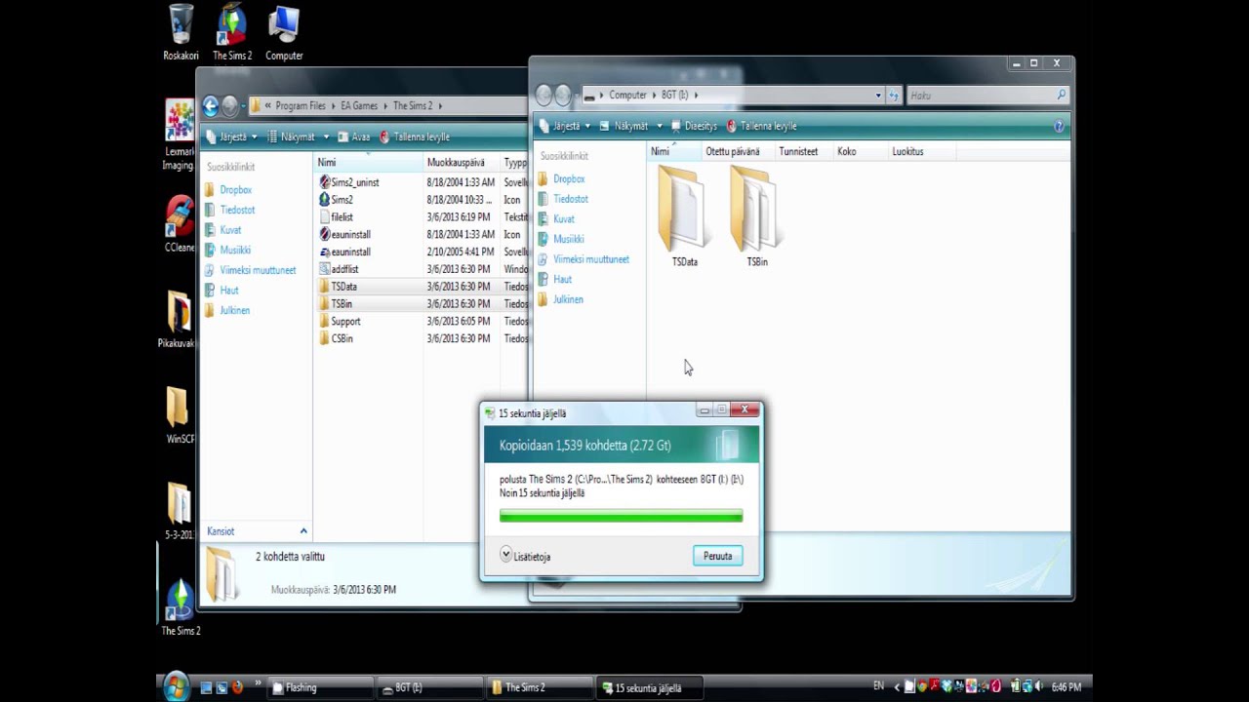Open Haut link in The Sims 2 sidebar
Viewport: 1249px width, 702px height.
coord(229,291)
